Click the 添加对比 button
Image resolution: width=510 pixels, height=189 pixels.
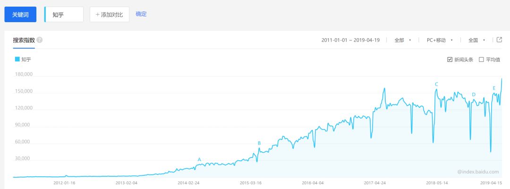(110, 15)
